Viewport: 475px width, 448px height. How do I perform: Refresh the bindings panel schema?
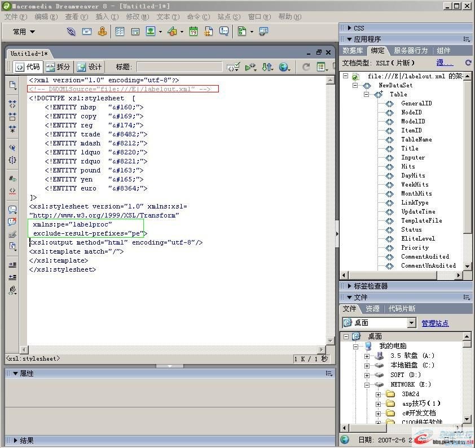pos(468,63)
